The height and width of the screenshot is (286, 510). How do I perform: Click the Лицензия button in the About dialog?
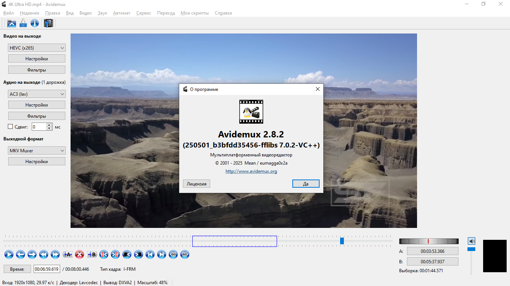click(196, 184)
